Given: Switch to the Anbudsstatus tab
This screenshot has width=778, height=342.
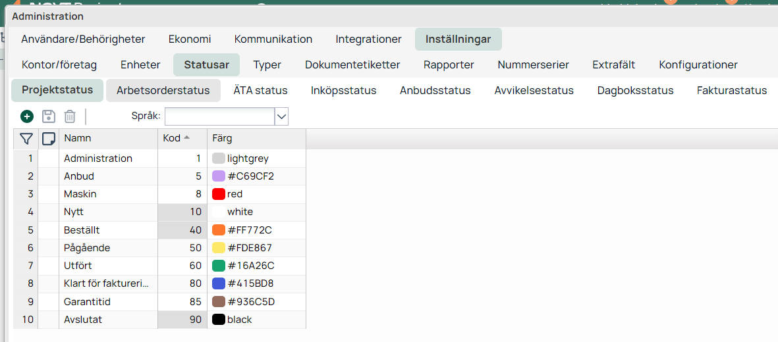Looking at the screenshot, I should (435, 91).
